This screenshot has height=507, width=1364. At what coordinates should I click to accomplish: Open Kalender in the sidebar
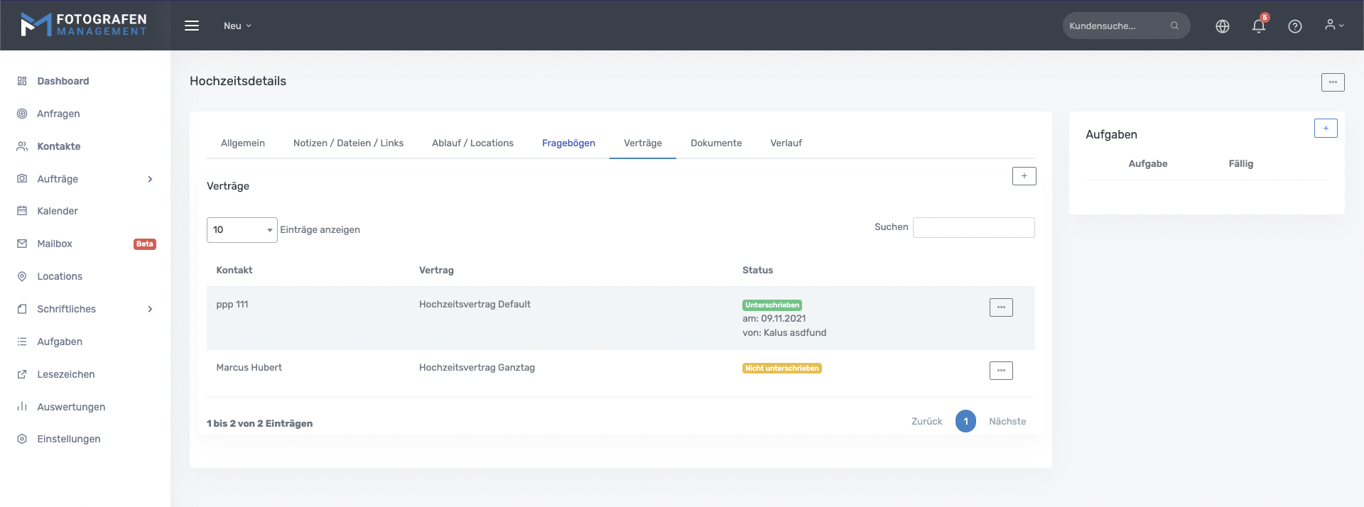58,211
